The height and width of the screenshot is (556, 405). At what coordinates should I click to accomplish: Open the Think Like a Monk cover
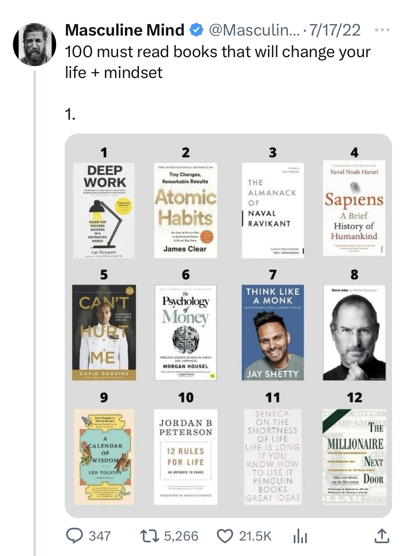coord(273,332)
